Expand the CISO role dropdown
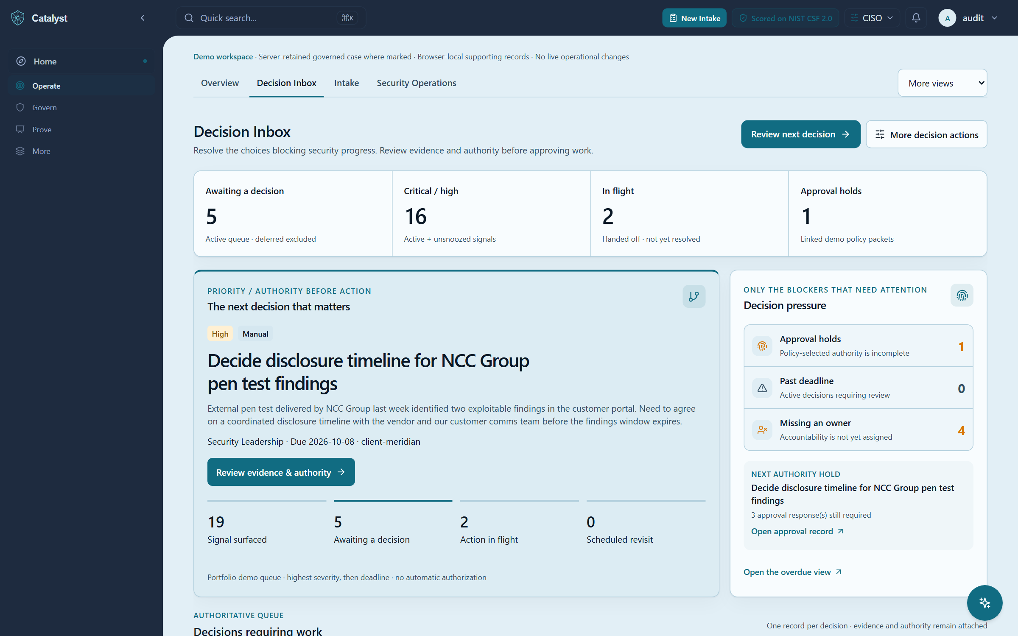 click(872, 18)
